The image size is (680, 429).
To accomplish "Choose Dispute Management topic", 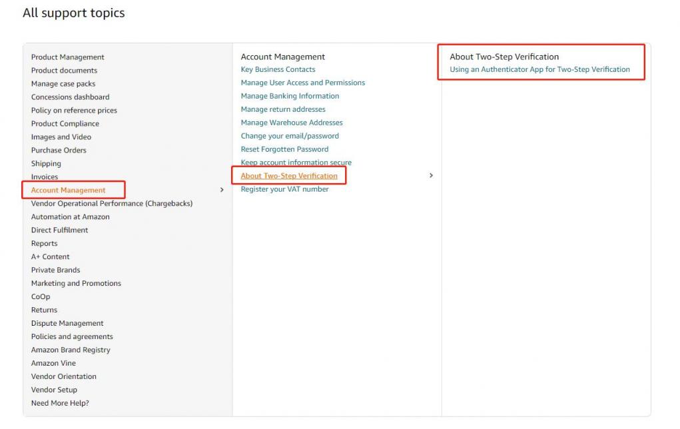I will pyautogui.click(x=67, y=323).
